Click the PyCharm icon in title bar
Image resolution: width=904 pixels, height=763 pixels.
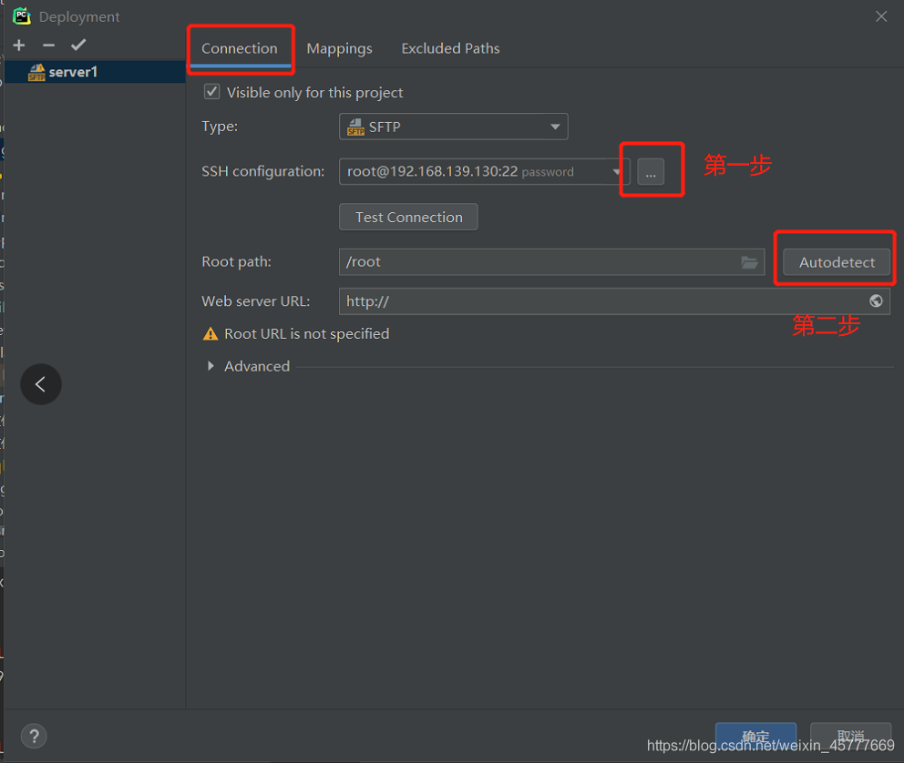click(22, 16)
